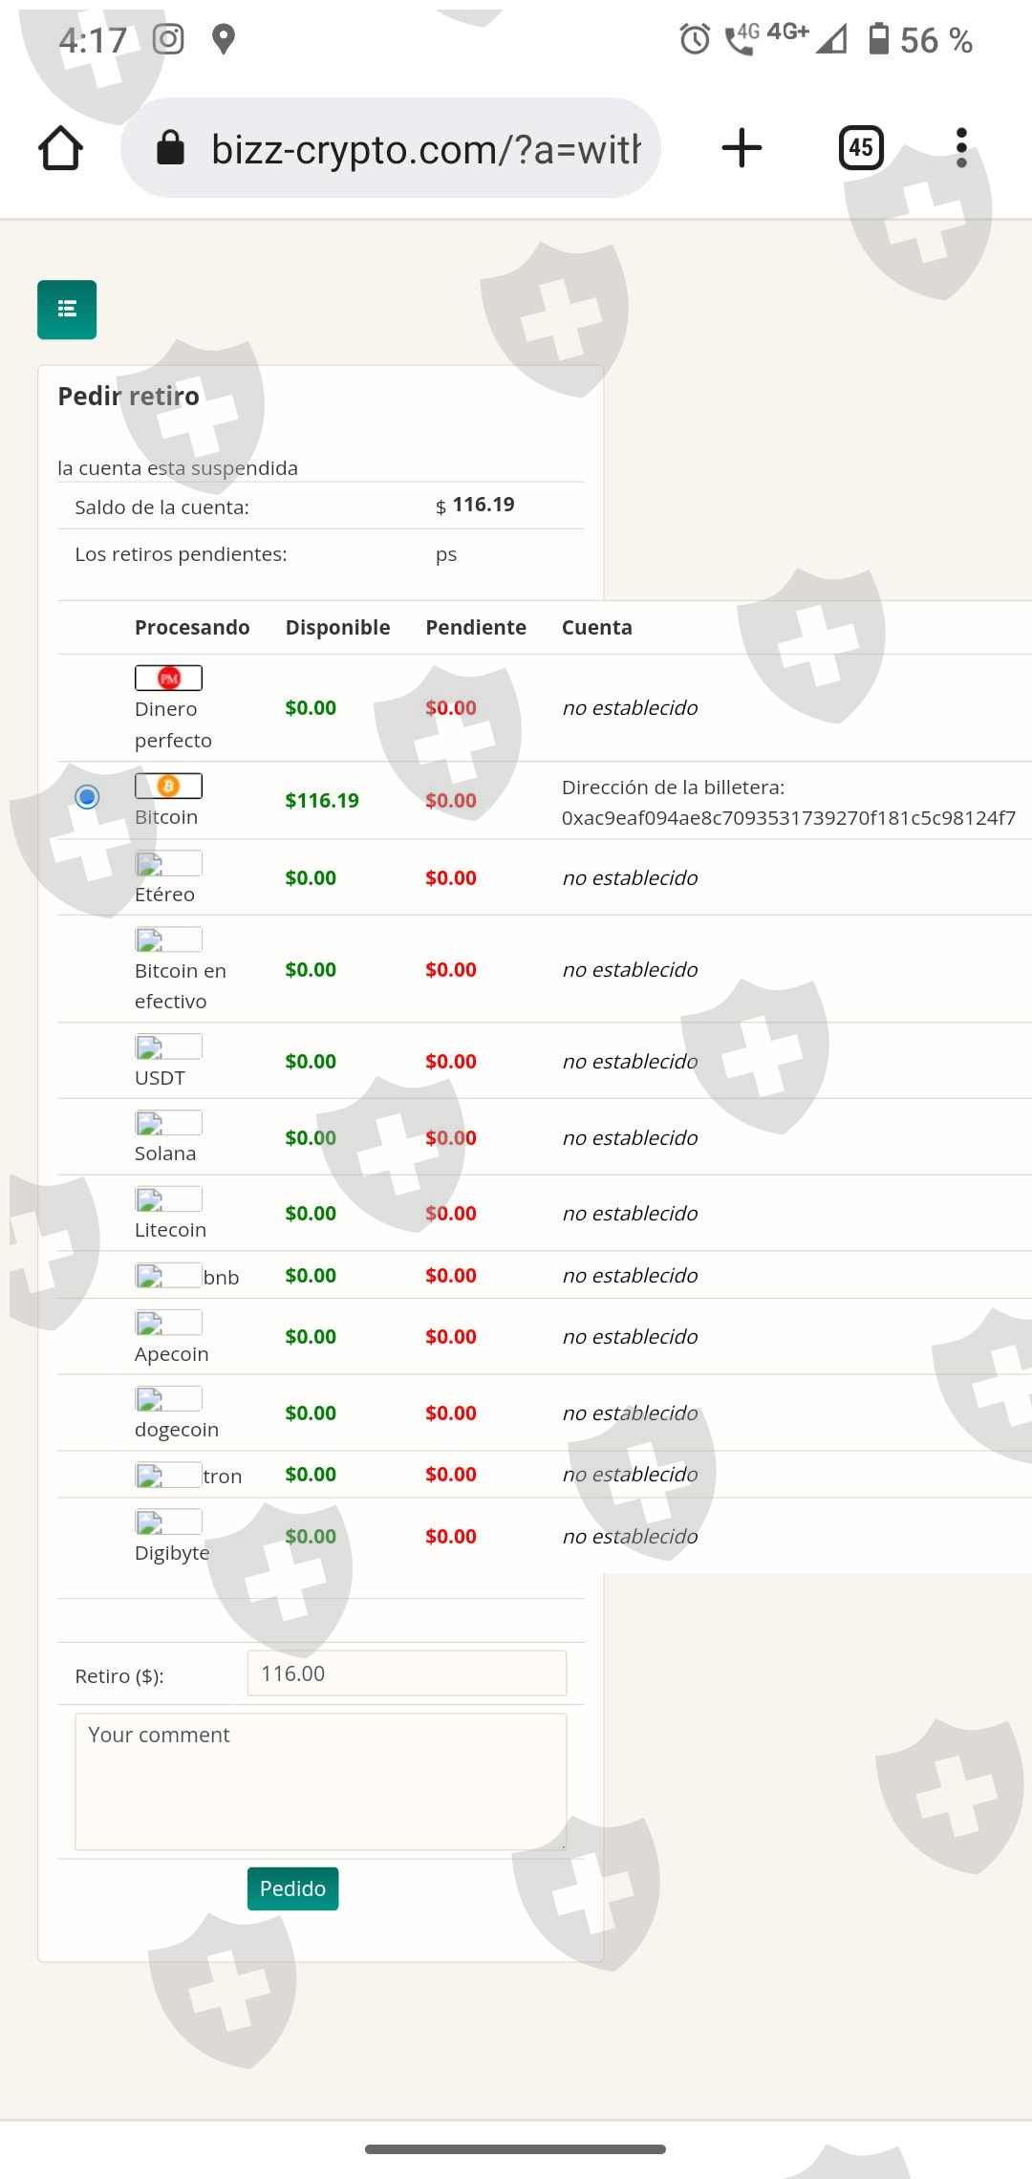Click the Retiro ($) amount field

(407, 1673)
